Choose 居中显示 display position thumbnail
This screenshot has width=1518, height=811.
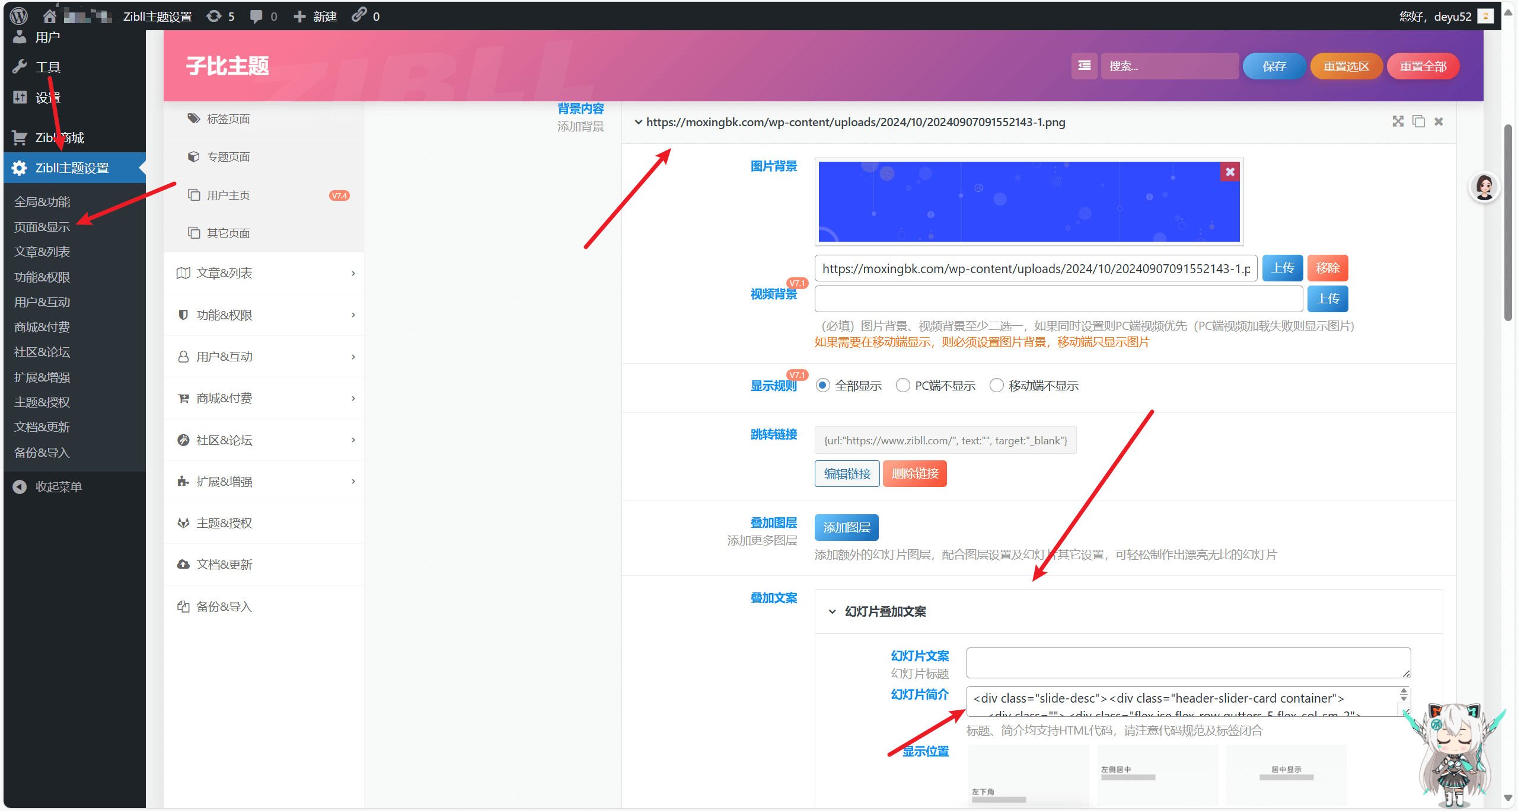[x=1286, y=775]
